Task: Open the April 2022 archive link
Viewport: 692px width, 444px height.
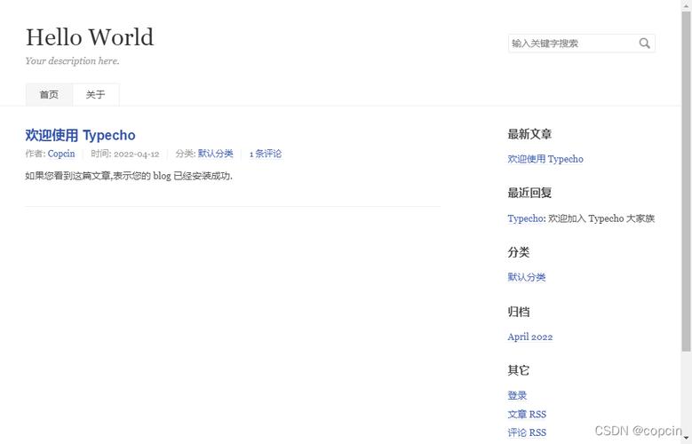Action: 530,337
